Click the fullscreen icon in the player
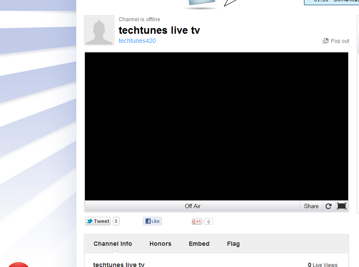The width and height of the screenshot is (359, 267). pyautogui.click(x=341, y=206)
